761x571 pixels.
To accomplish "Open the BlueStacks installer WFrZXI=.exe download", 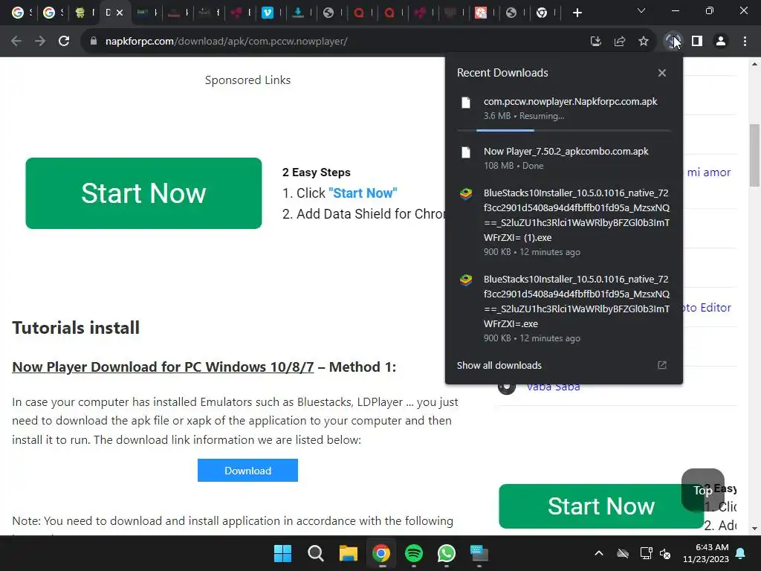I will click(564, 309).
